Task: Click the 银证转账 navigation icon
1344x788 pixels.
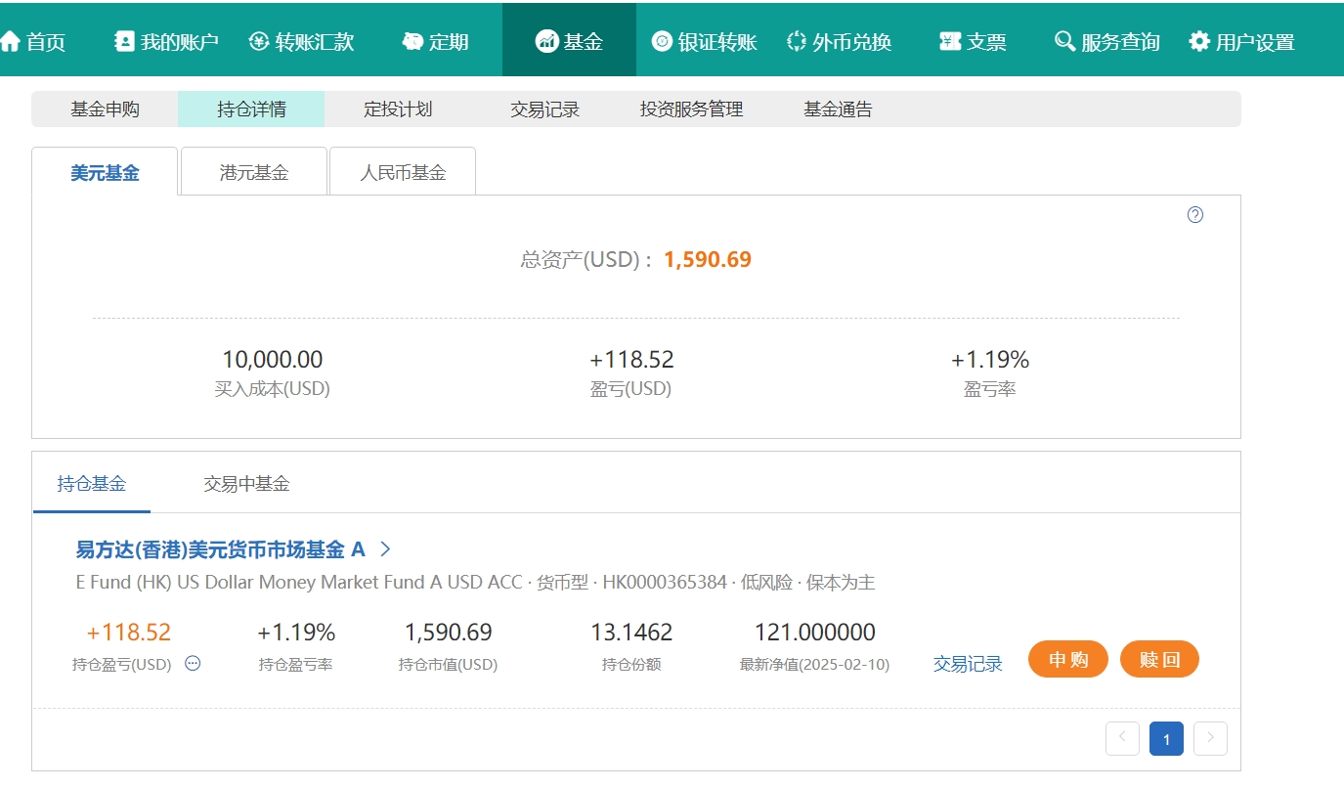Action: tap(662, 41)
